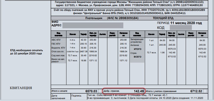Click the Плательщик header text
The image size is (214, 101).
[94, 18]
